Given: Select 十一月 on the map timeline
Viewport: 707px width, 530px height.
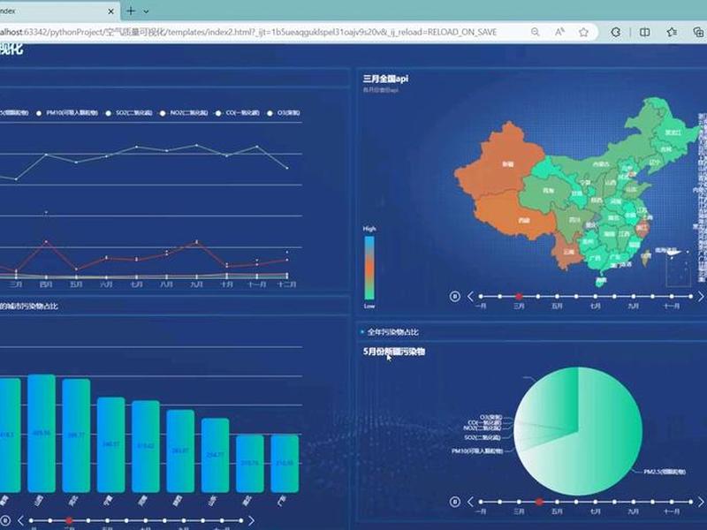Looking at the screenshot, I should [x=672, y=297].
